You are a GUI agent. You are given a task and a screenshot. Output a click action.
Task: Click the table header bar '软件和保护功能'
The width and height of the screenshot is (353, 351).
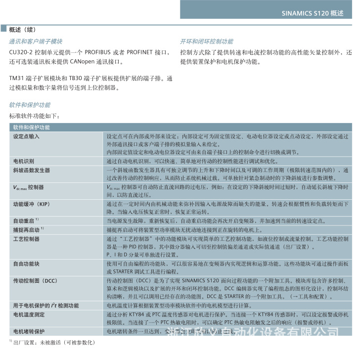tap(180, 128)
